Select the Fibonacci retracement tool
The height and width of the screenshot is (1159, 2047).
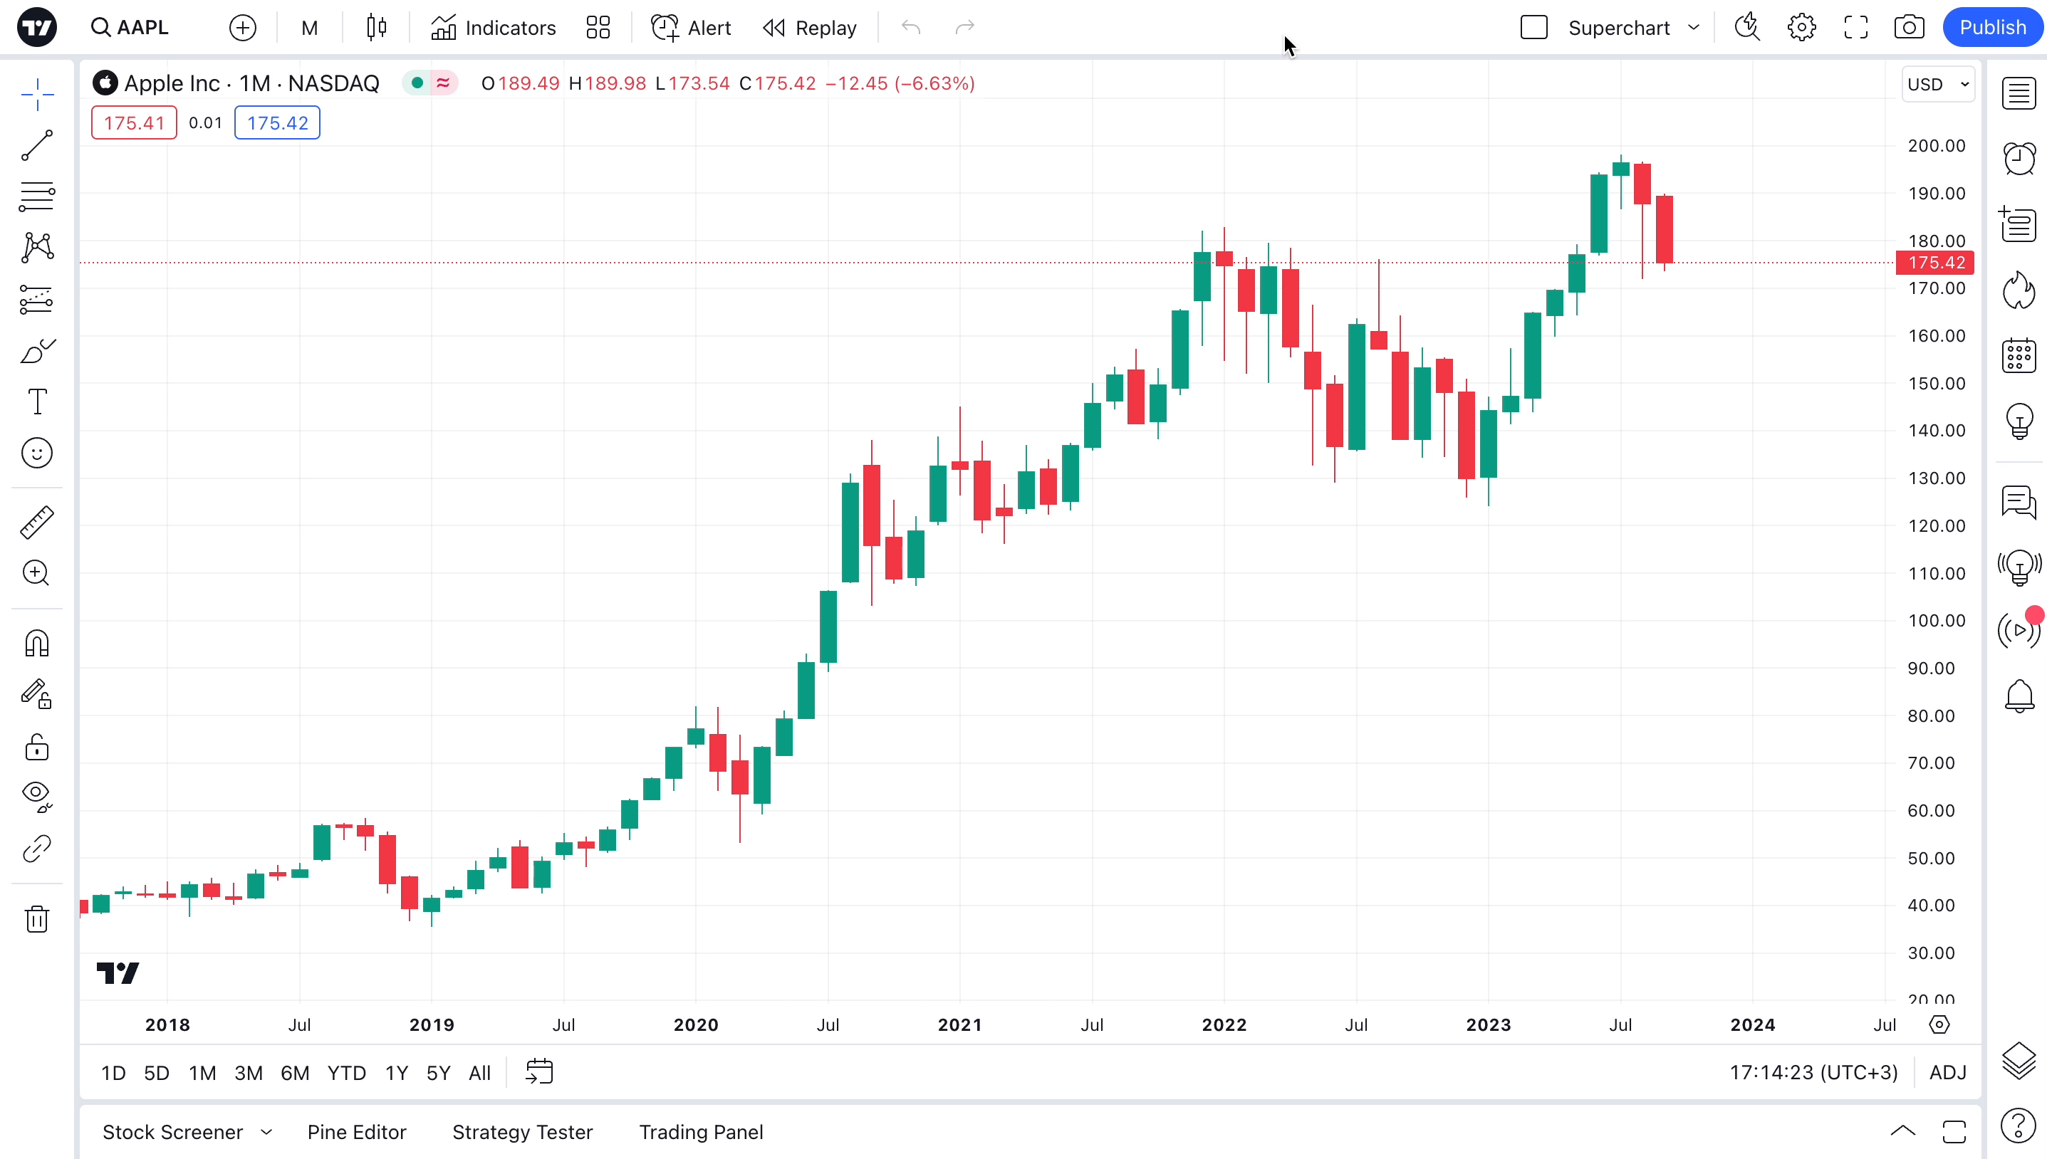tap(36, 196)
